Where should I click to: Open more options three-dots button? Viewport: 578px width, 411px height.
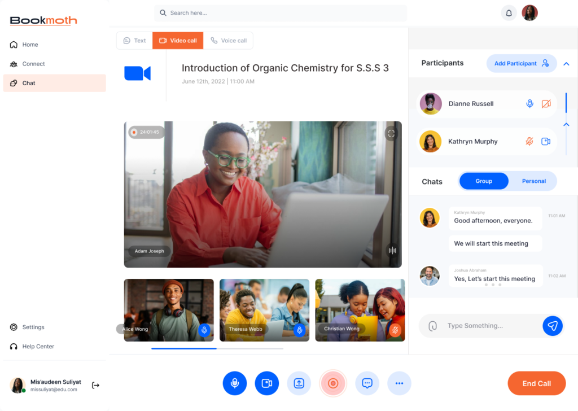pyautogui.click(x=399, y=383)
